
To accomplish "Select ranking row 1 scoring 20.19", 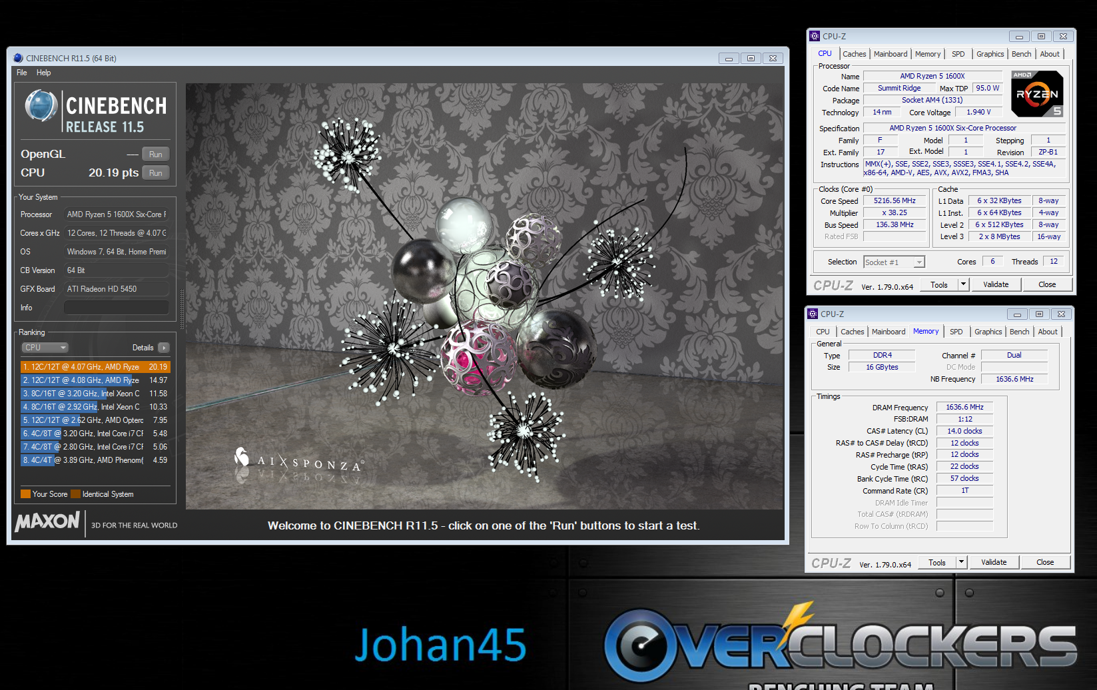I will (x=95, y=367).
